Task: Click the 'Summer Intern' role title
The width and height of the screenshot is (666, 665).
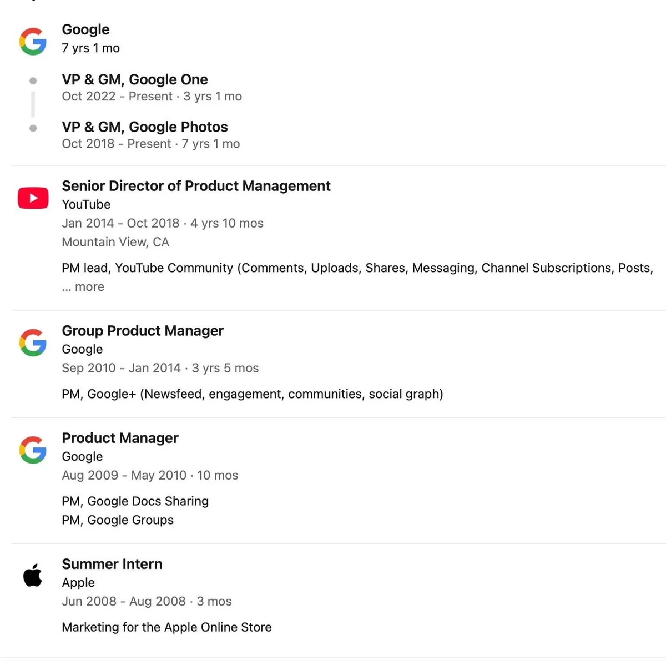Action: click(x=112, y=564)
